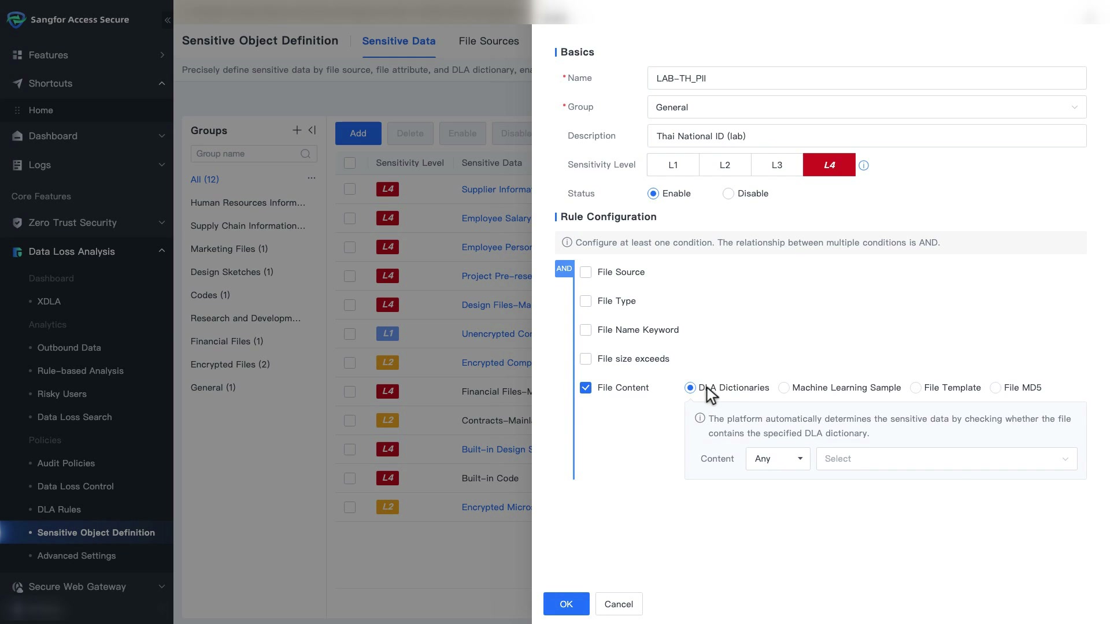Click the Secure Web Gateway icon

(17, 587)
